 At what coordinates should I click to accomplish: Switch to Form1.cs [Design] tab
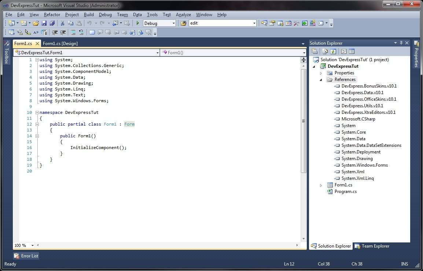point(60,44)
